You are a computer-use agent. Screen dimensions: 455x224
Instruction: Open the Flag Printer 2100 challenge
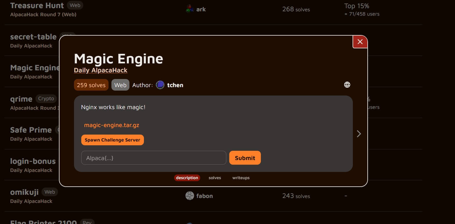pos(44,222)
